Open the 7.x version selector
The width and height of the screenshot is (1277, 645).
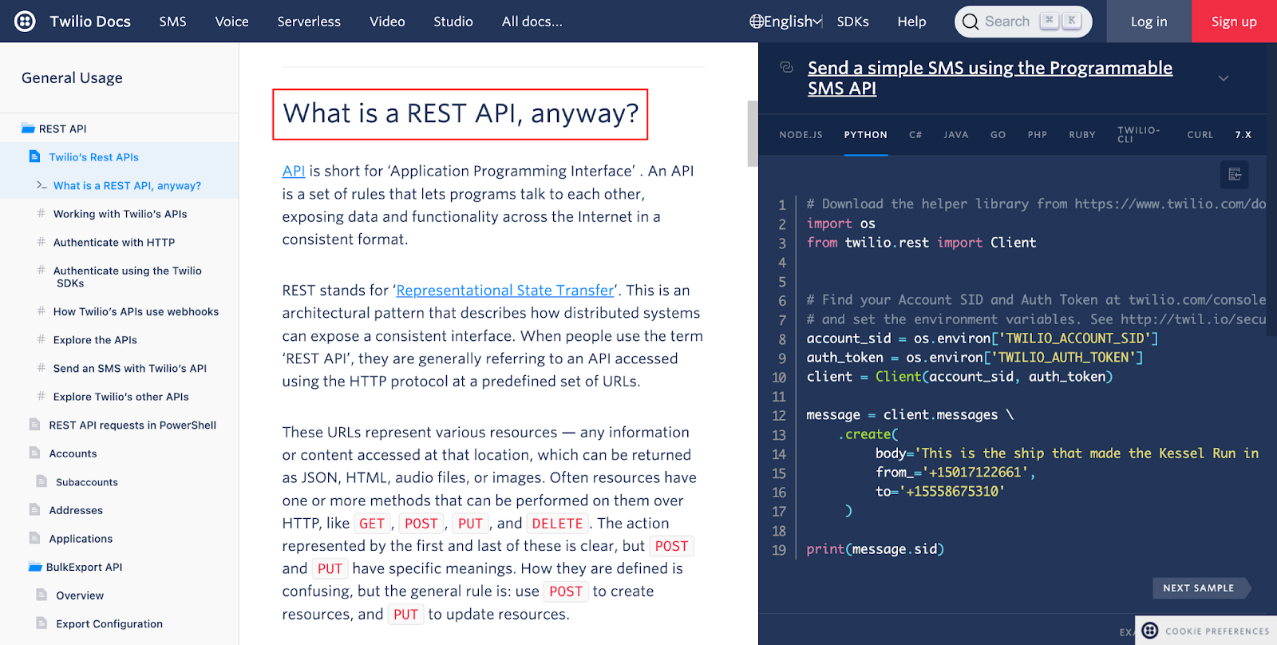[1243, 135]
